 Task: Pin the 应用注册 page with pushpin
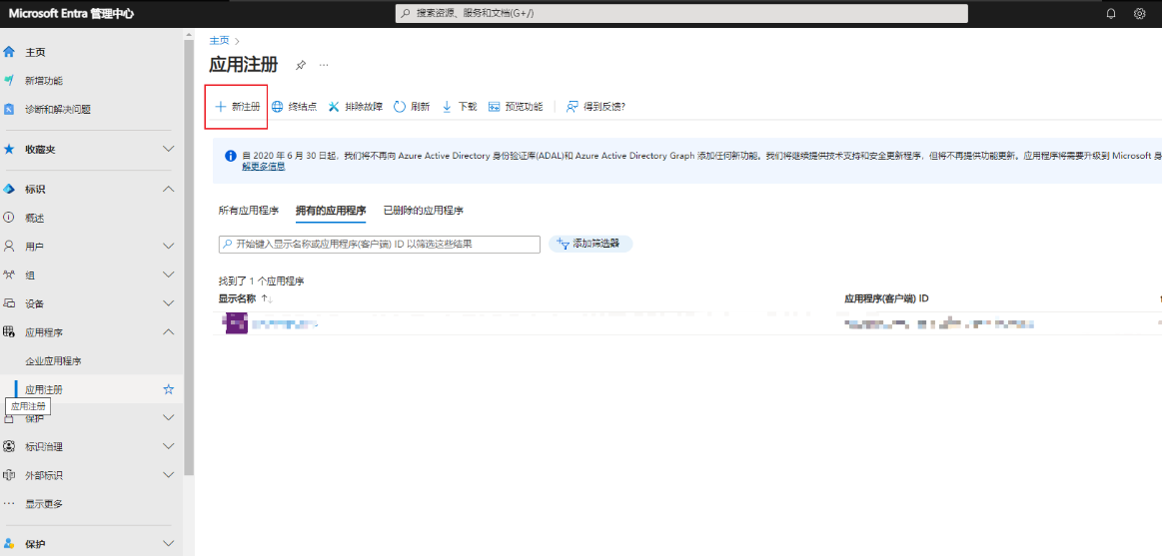pos(300,65)
